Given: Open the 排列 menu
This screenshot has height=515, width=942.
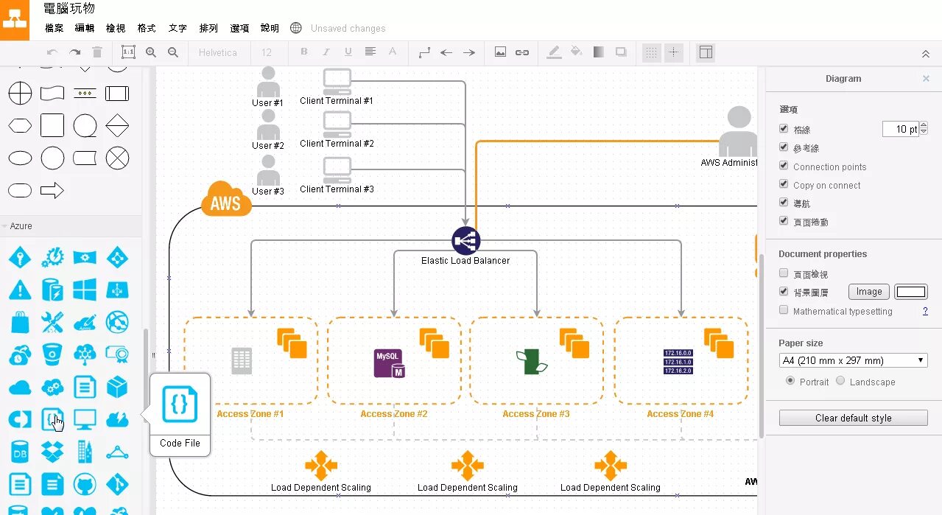Looking at the screenshot, I should [x=208, y=28].
